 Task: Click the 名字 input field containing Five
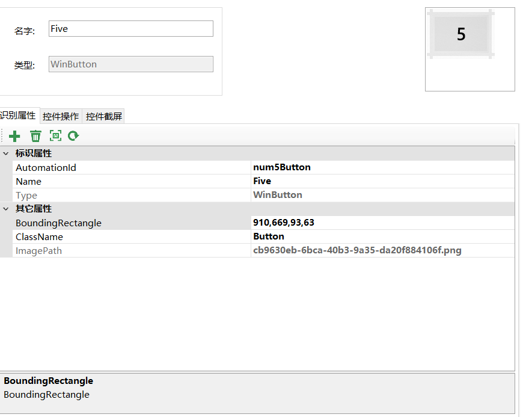coord(130,29)
